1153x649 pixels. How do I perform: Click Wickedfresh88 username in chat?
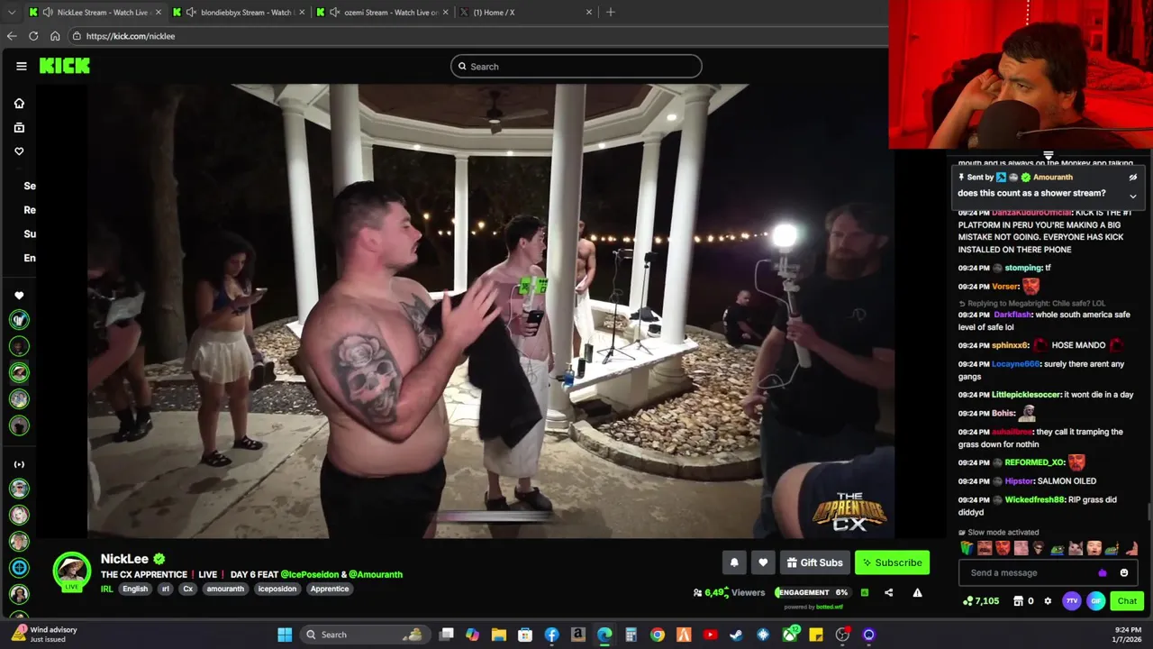pyautogui.click(x=1034, y=499)
